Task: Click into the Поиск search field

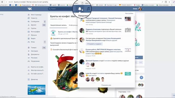Action: click(x=60, y=9)
